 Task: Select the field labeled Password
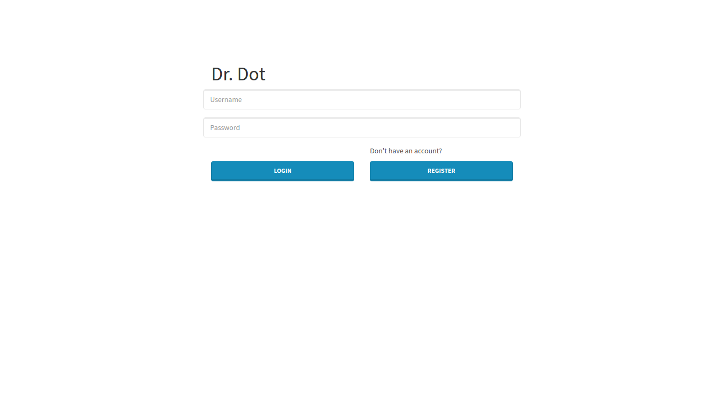pos(362,127)
